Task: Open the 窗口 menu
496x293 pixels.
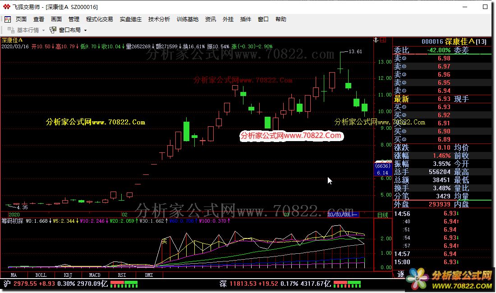Action: 263,19
